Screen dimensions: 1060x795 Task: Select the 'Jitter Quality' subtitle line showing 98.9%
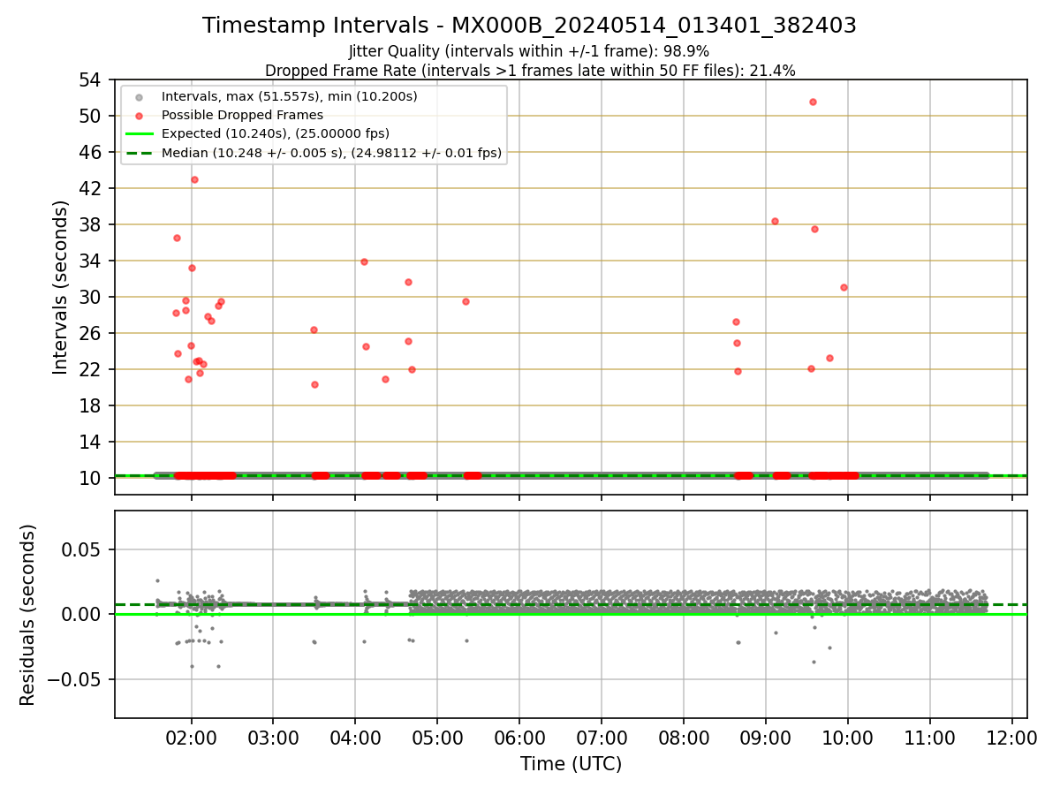pos(530,52)
